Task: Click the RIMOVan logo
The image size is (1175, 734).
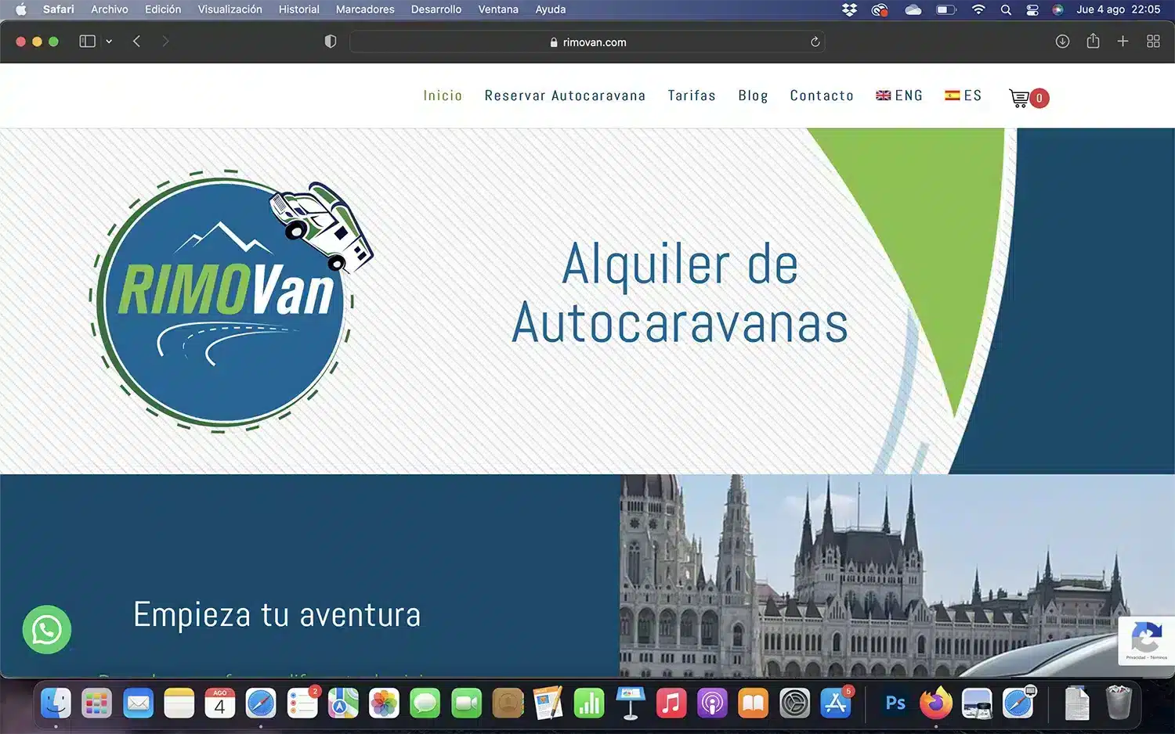Action: click(230, 301)
